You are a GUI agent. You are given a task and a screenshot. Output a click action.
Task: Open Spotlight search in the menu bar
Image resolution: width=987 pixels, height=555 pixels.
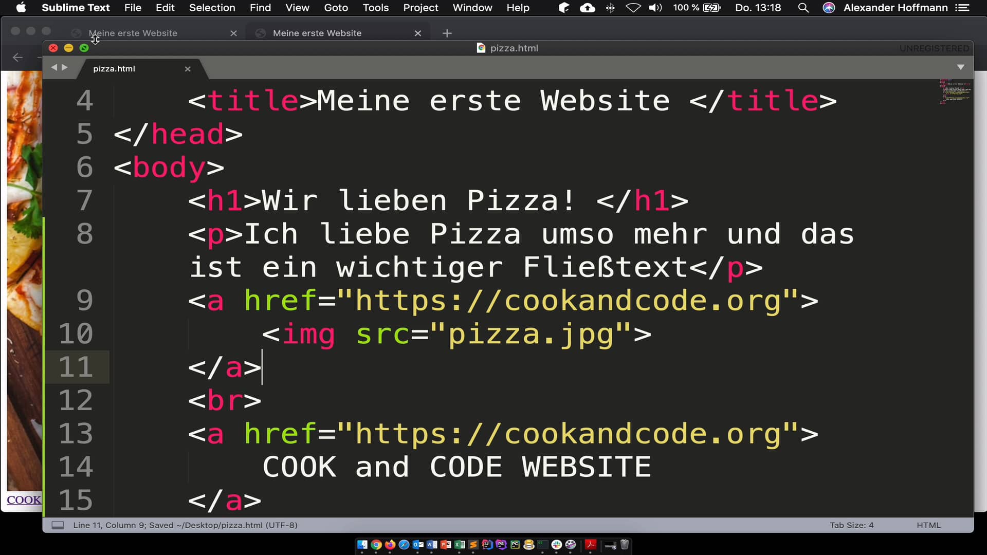coord(803,8)
